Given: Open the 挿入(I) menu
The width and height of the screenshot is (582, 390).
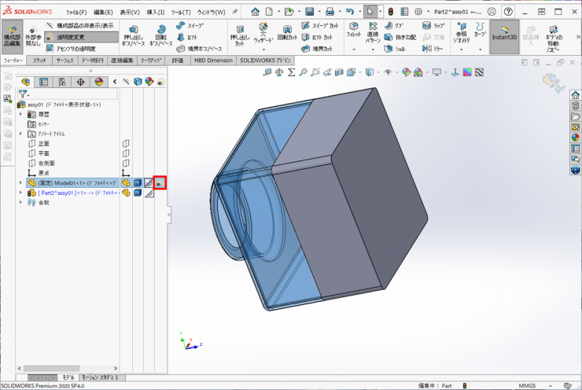Looking at the screenshot, I should click(156, 13).
